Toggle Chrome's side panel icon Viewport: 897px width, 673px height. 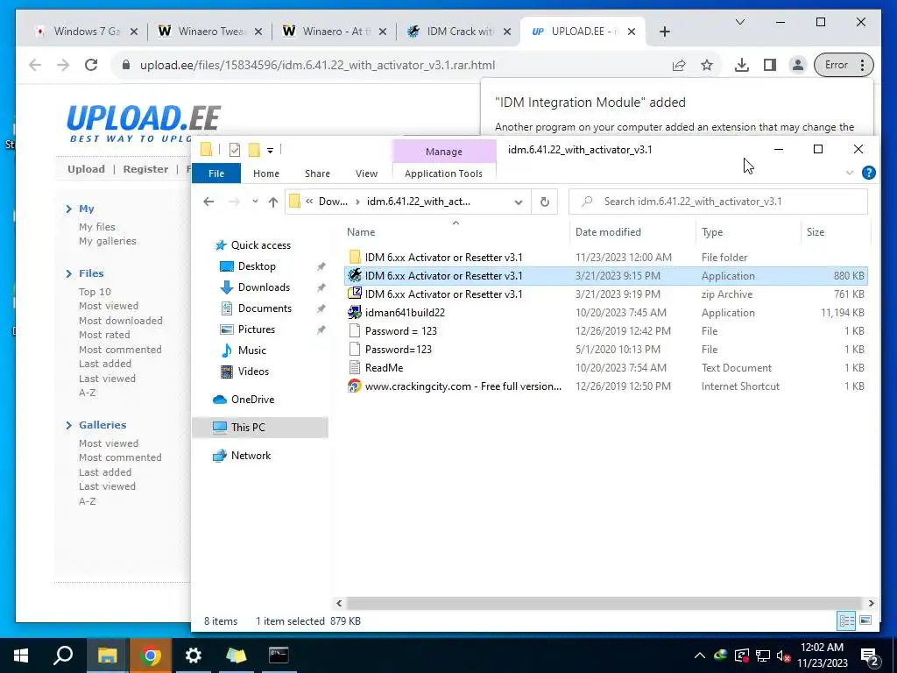(x=769, y=65)
